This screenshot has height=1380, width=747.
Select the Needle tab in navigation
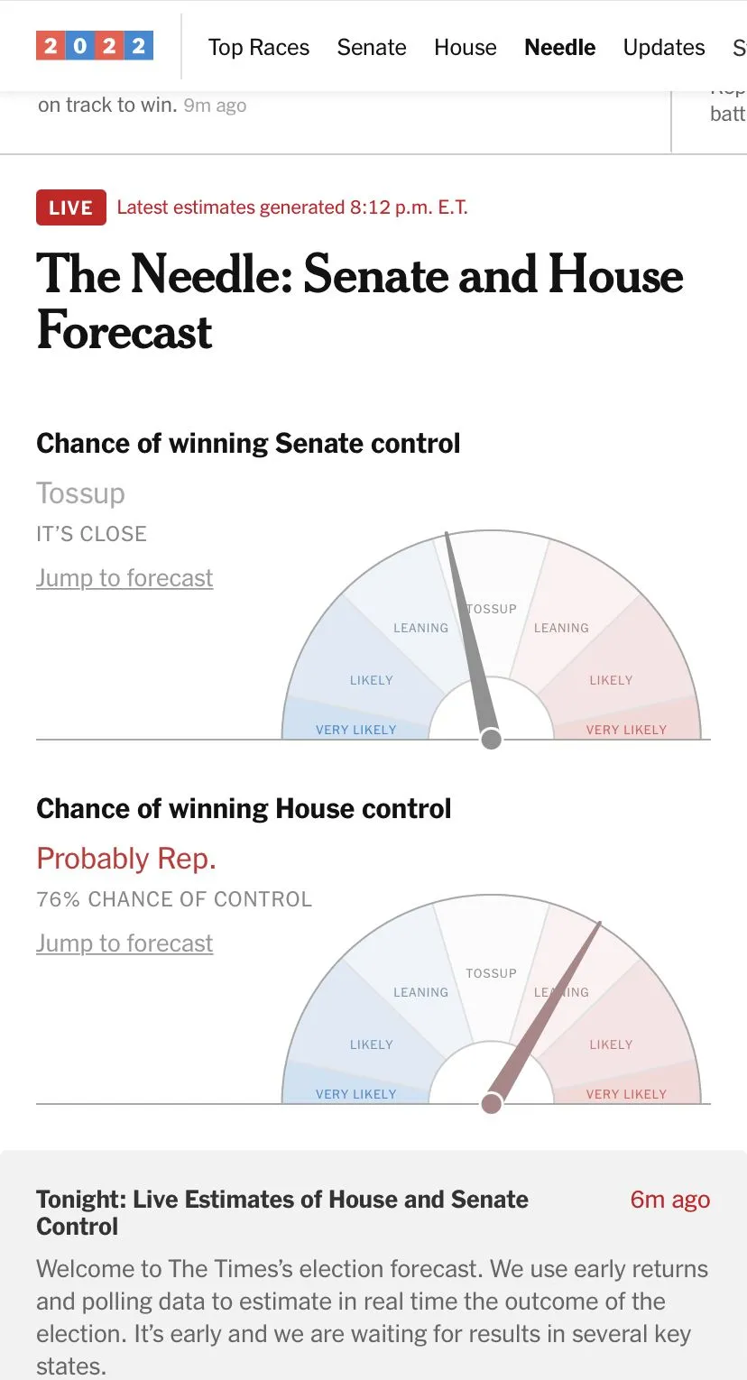(560, 47)
